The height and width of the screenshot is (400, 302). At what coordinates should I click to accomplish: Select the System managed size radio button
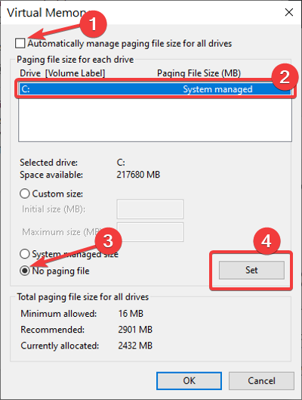(x=25, y=254)
